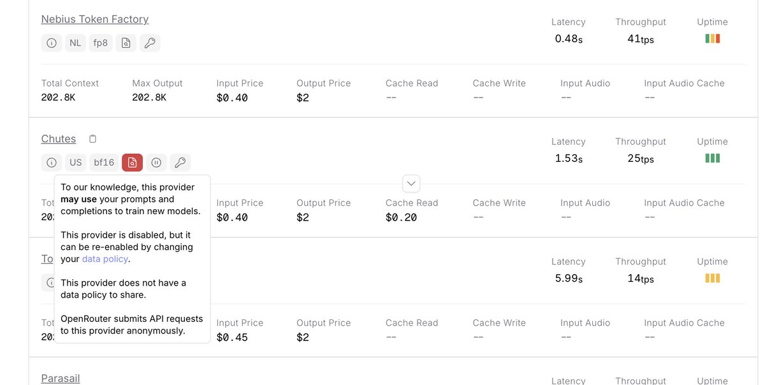Copy the Chutes provider name via clipboard icon
The height and width of the screenshot is (385, 765).
pos(93,139)
